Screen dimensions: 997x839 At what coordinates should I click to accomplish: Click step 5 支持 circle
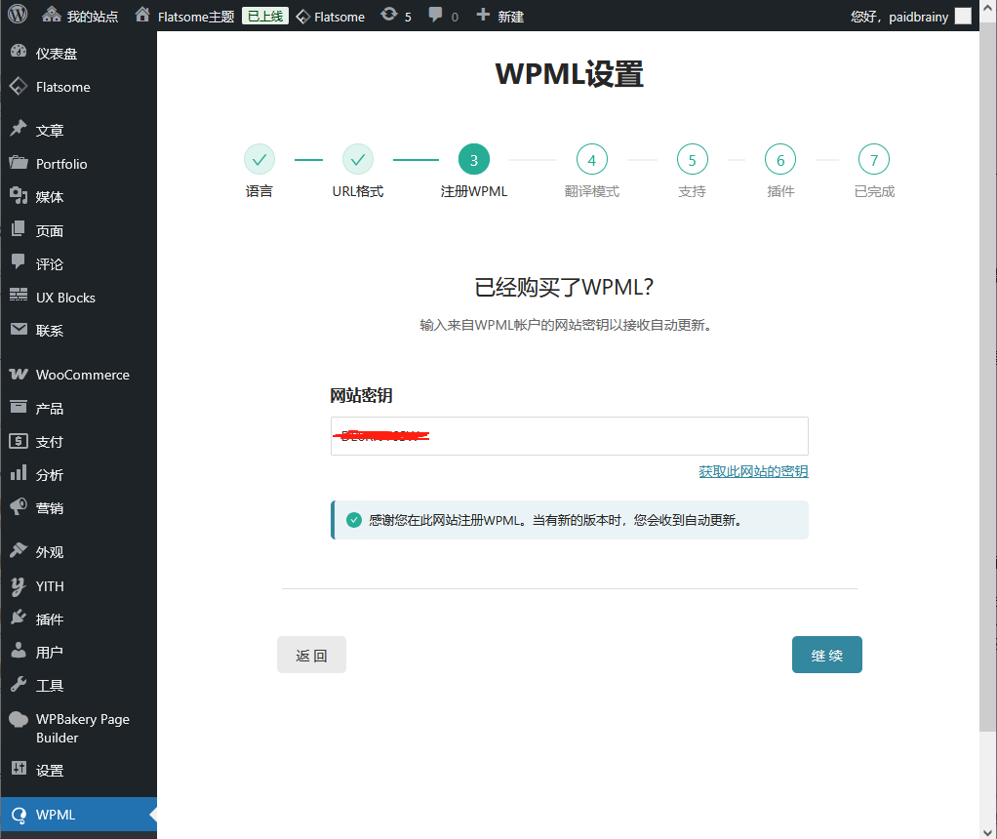point(693,160)
